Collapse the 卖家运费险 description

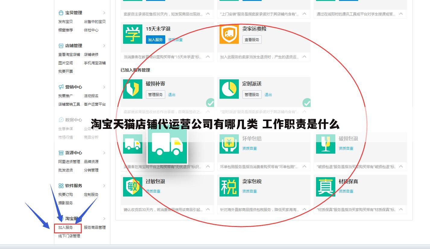pyautogui.click(x=304, y=57)
